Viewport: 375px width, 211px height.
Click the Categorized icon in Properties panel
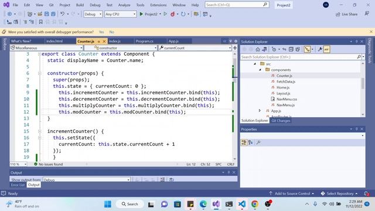pos(244,142)
